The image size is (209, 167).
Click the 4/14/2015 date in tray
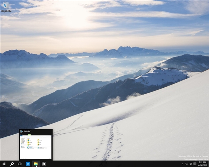pyautogui.click(x=202, y=165)
